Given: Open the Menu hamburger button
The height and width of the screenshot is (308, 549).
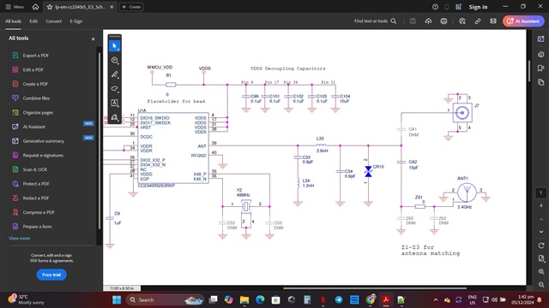Looking at the screenshot, I should 15,7.
